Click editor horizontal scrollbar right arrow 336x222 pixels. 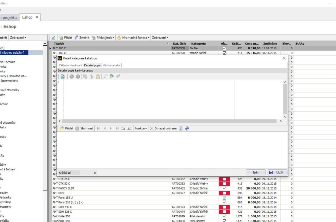[281, 121]
